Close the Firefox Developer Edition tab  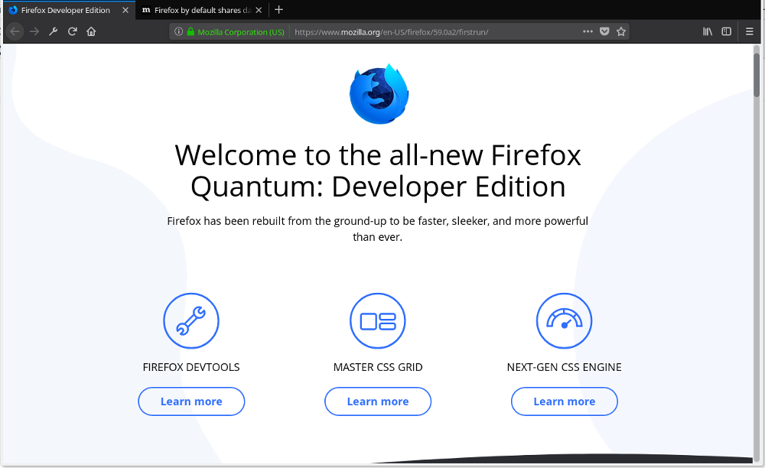(x=125, y=10)
